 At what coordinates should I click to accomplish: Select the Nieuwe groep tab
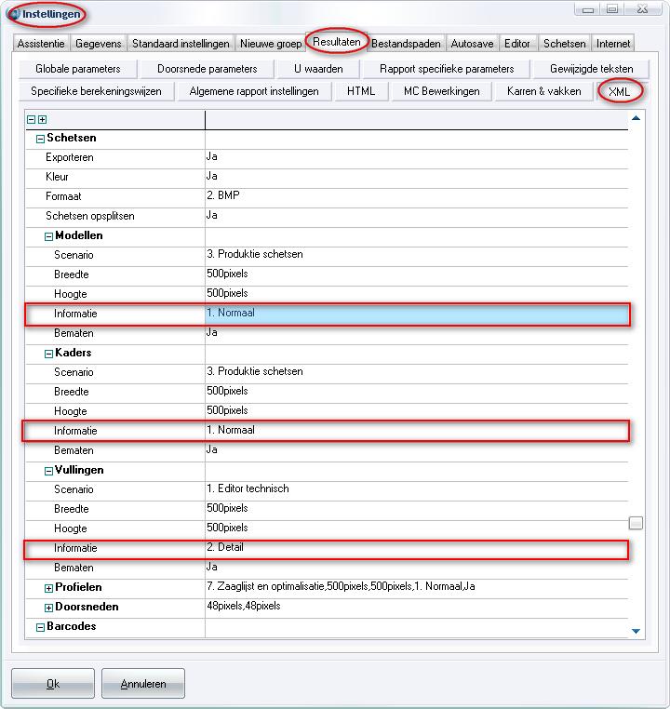(x=271, y=44)
